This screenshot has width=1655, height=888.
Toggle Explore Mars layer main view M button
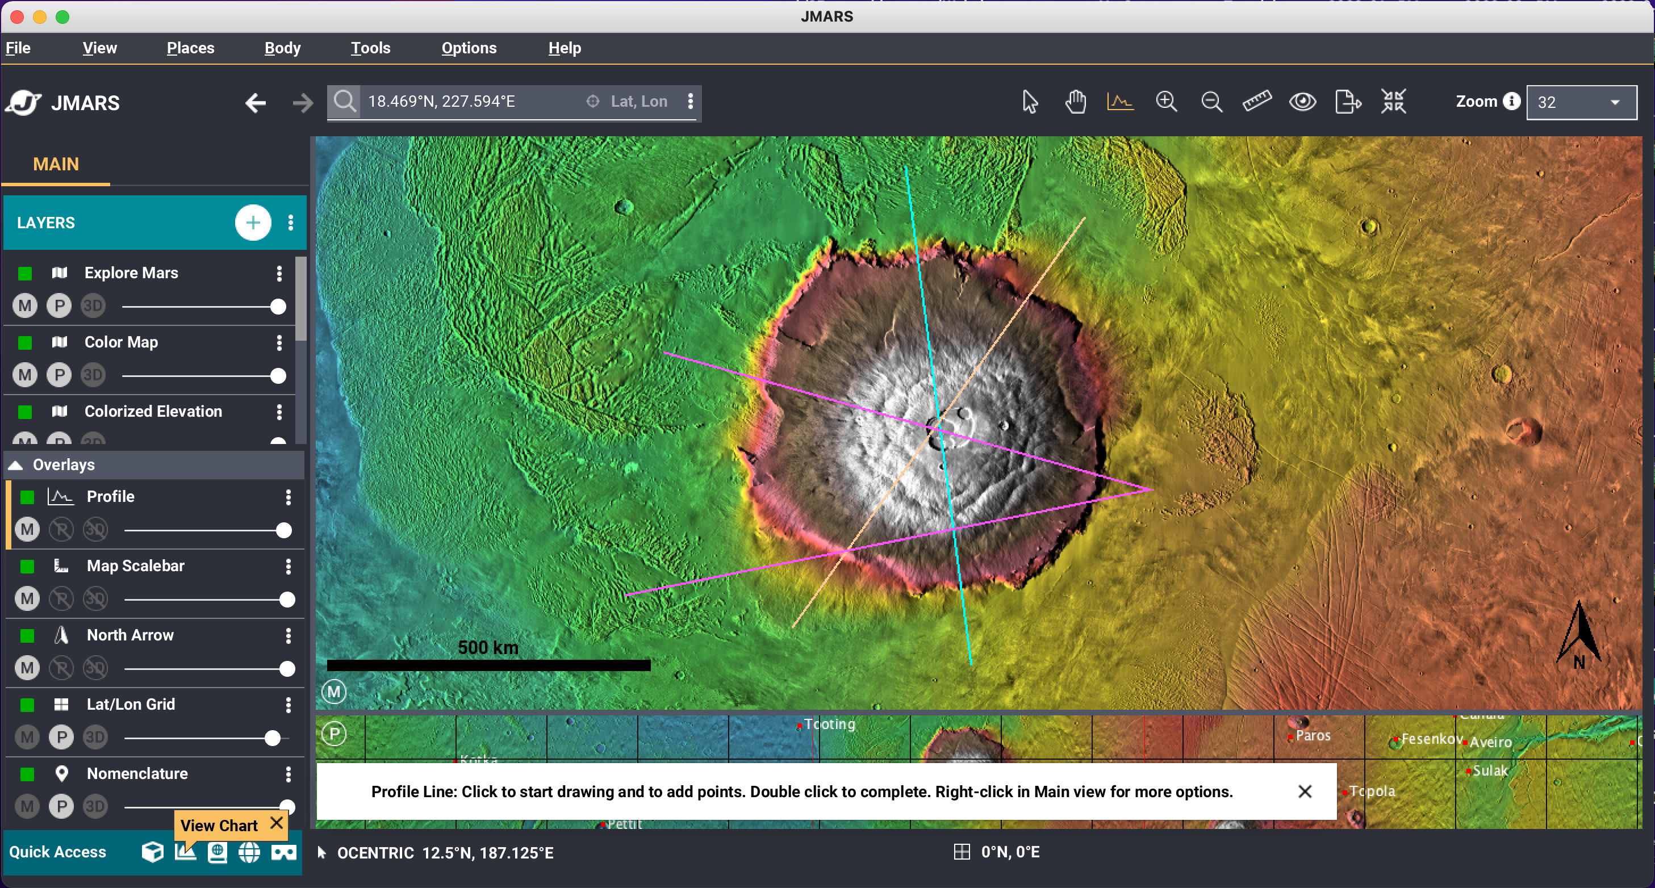tap(25, 305)
